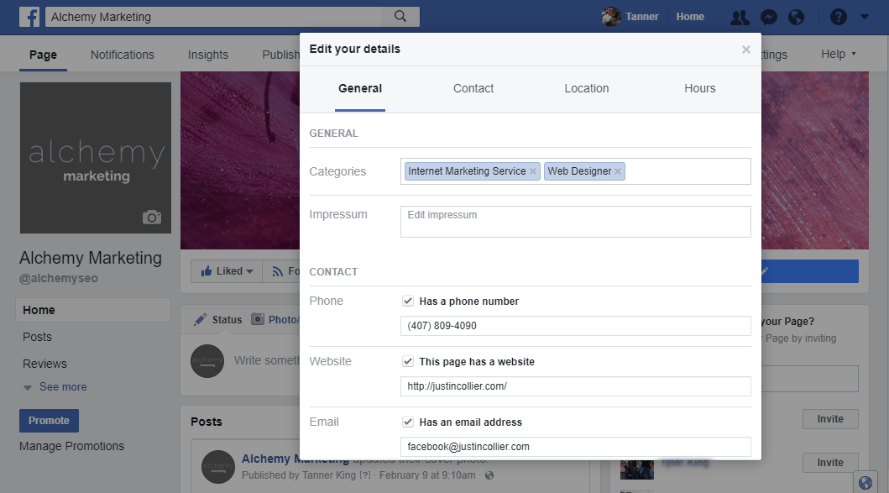Remove the Internet Marketing Service category
Screen dimensions: 889x493
[x=532, y=171]
